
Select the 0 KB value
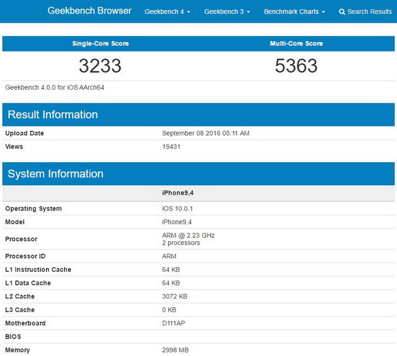coord(169,310)
